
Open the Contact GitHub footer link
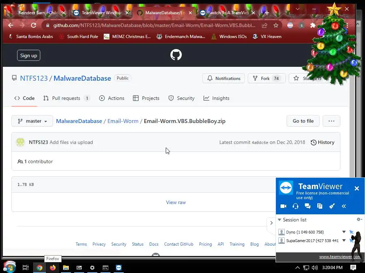[179, 244]
